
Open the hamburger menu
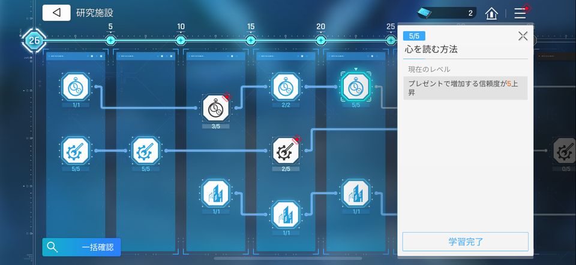point(520,13)
